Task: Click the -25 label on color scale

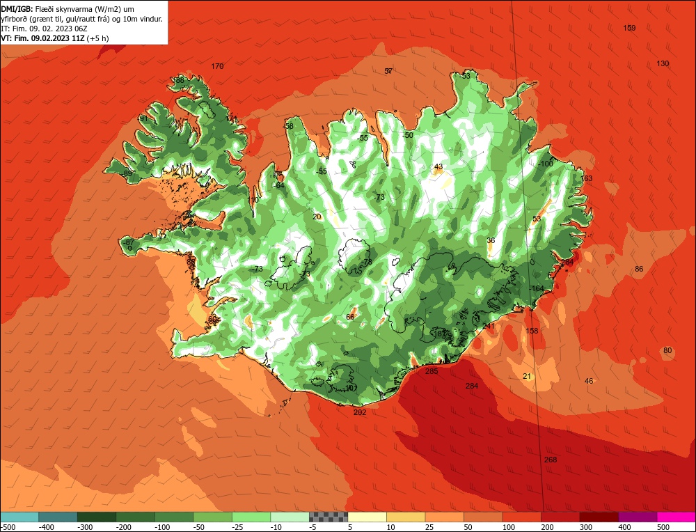Action: pos(238,527)
